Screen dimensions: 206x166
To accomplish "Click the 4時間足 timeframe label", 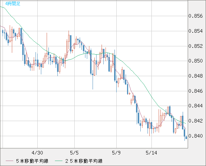I will tap(13, 4).
